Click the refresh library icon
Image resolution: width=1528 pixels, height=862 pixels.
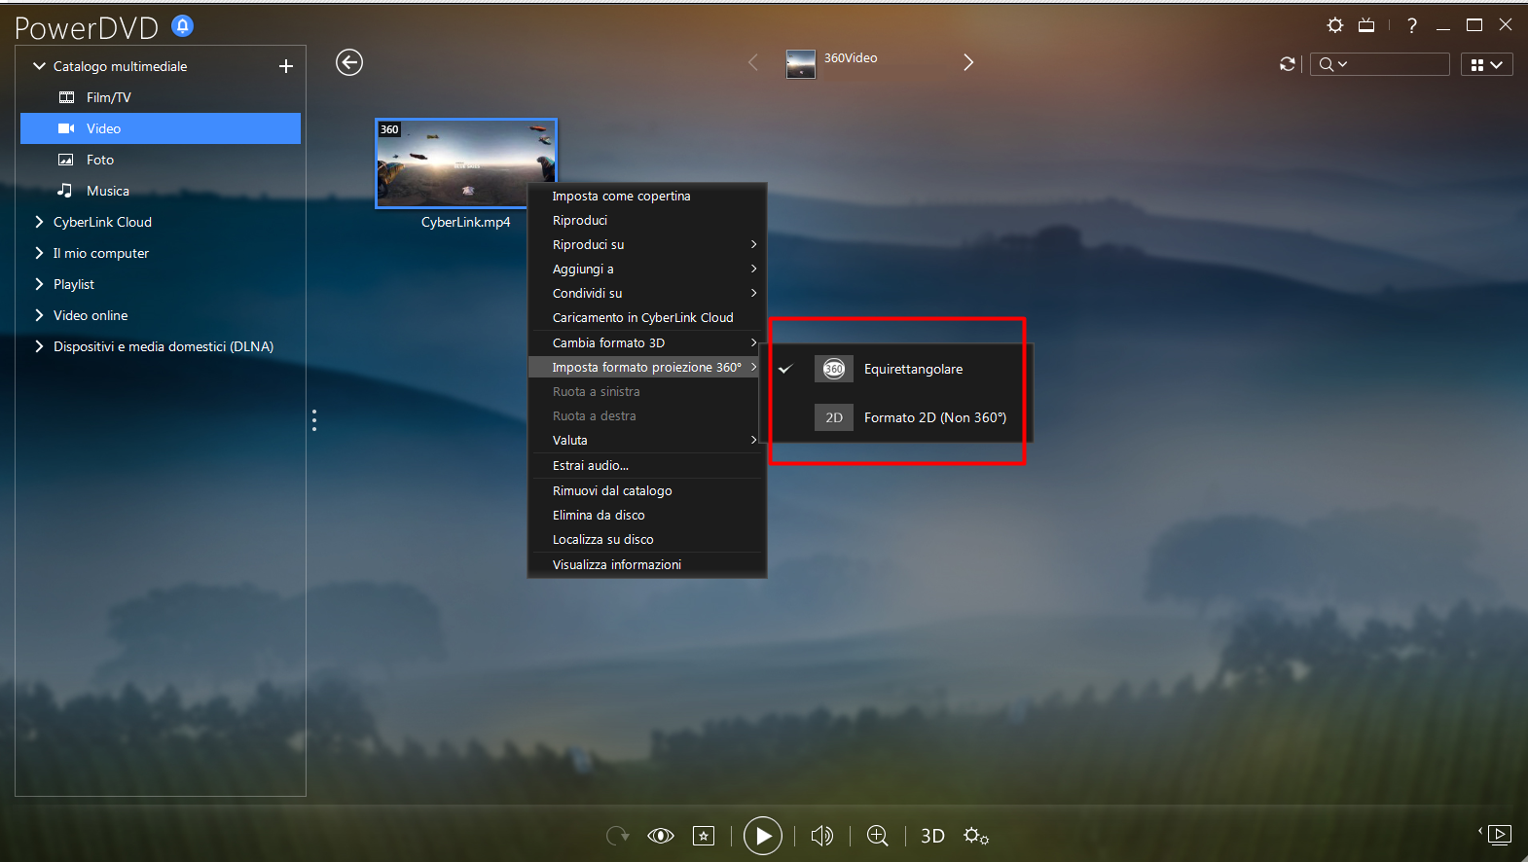click(x=1288, y=64)
